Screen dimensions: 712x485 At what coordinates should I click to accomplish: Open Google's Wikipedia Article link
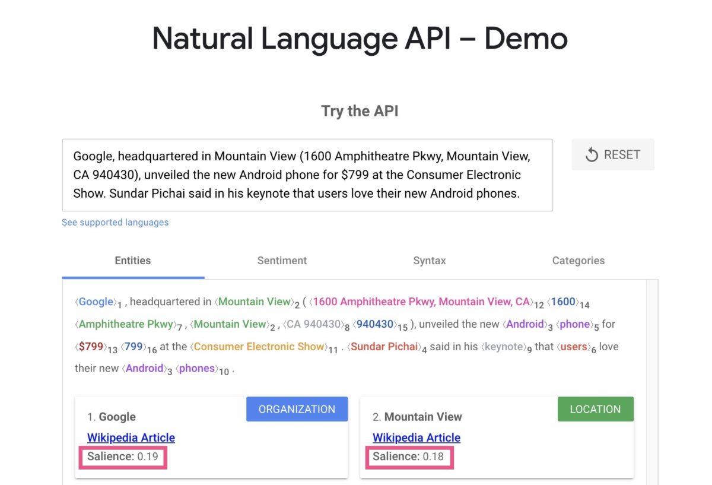point(131,438)
